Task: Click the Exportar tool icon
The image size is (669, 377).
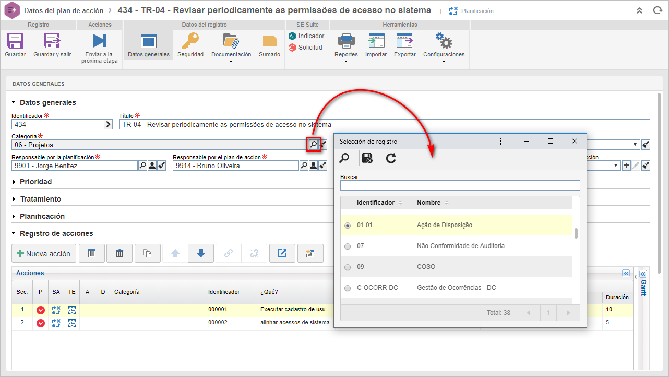Action: [x=404, y=41]
